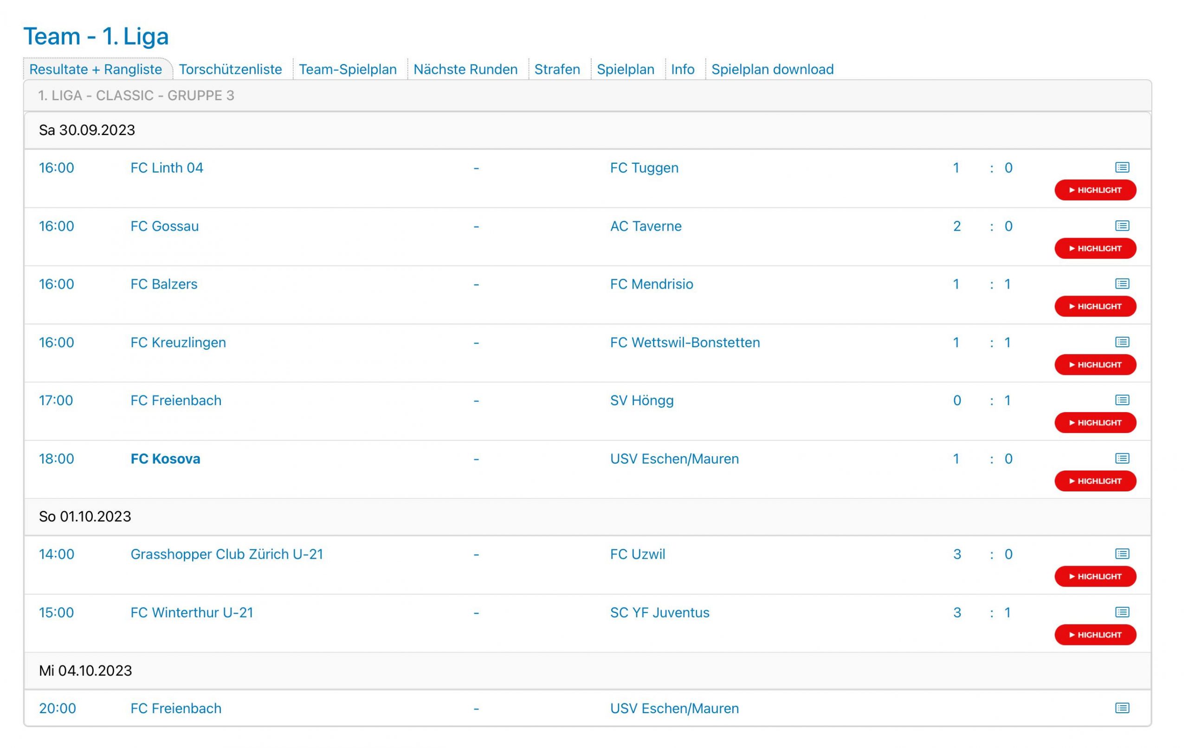Open FC Wettswil-Bonstetten team page
This screenshot has width=1188, height=748.
pos(684,342)
